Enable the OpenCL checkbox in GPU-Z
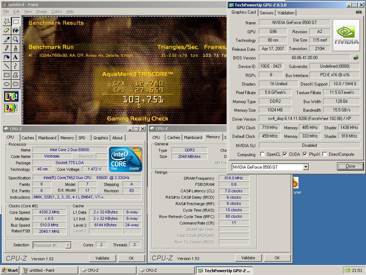This screenshot has height=275, width=366. click(x=262, y=154)
